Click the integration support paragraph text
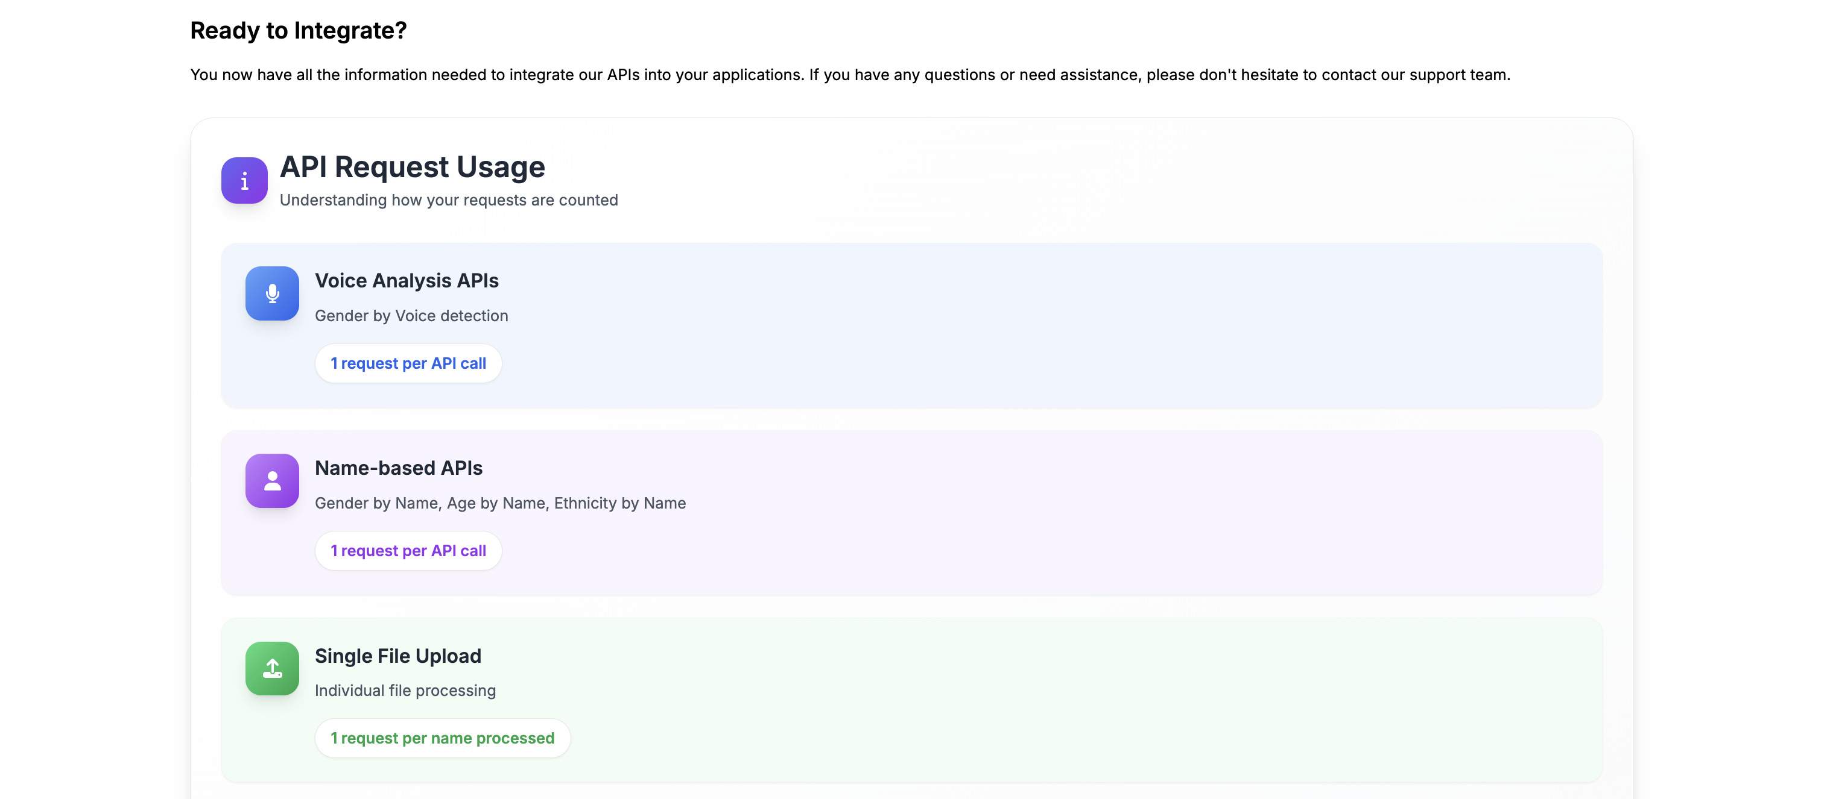The height and width of the screenshot is (799, 1824). click(850, 75)
